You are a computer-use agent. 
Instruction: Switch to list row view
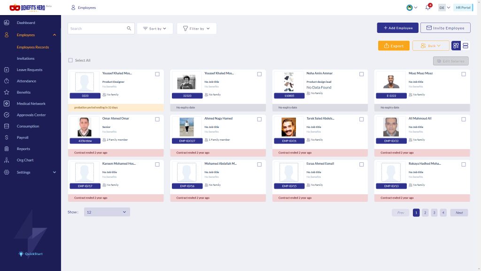(x=465, y=46)
